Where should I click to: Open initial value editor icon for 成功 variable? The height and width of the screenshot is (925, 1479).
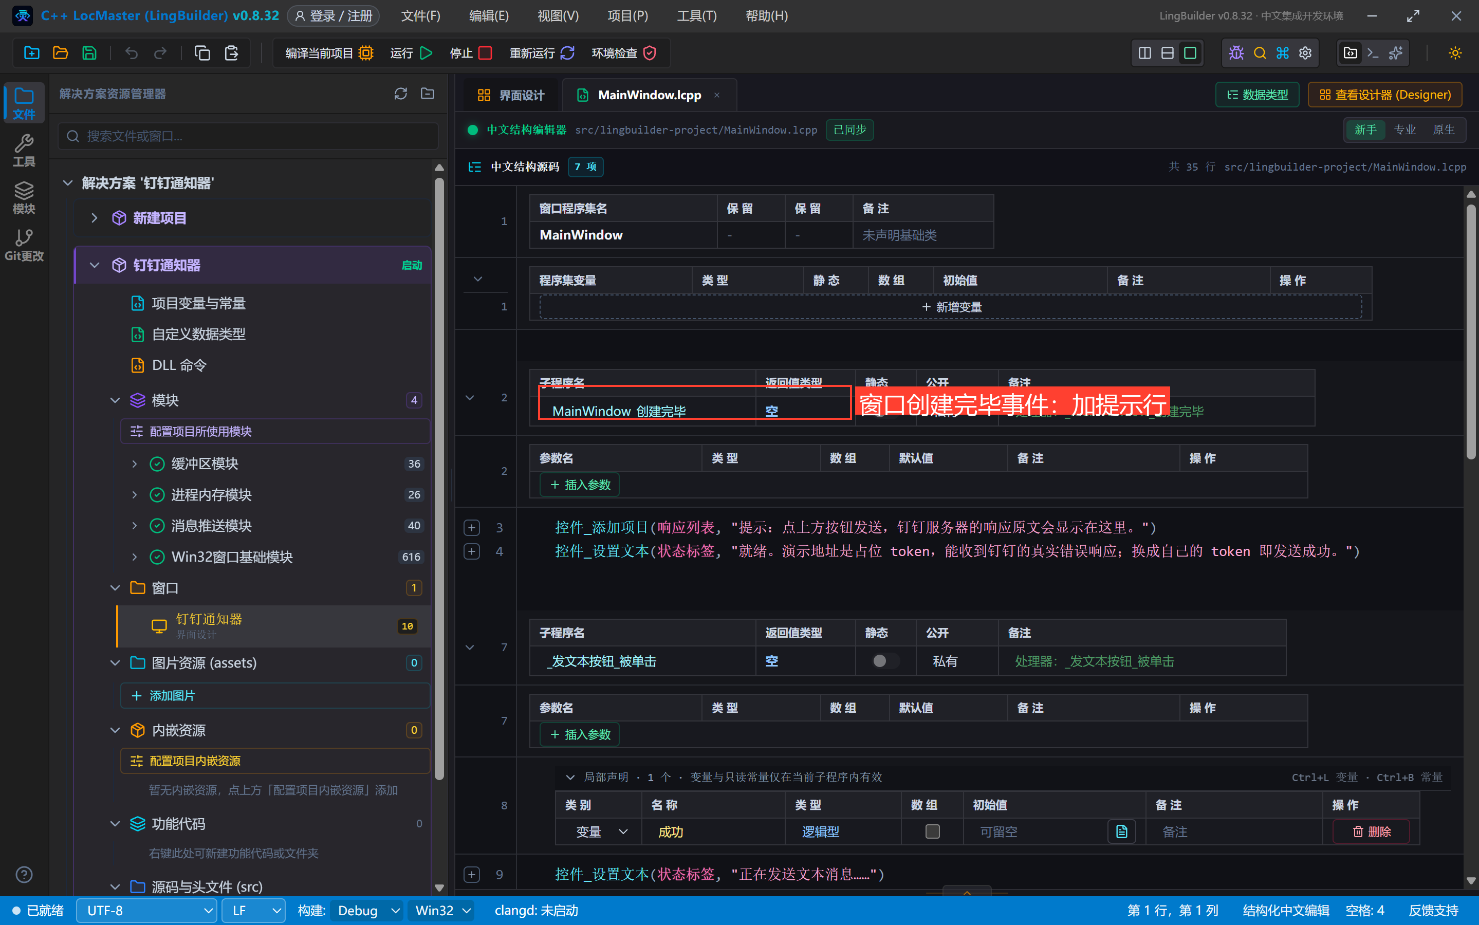tap(1121, 831)
